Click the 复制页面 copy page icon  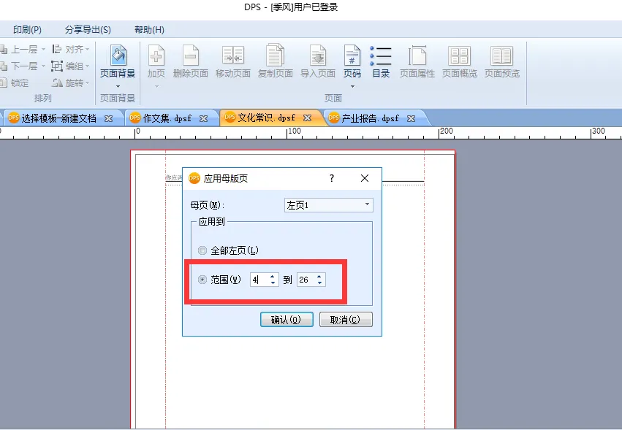[x=276, y=61]
